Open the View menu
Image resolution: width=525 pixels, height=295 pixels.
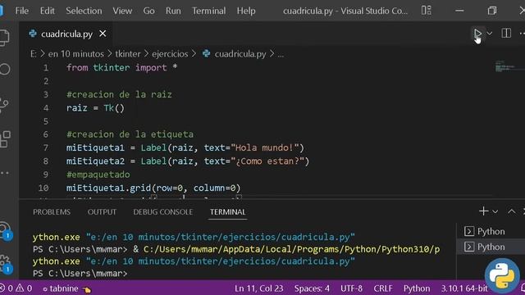coord(122,11)
